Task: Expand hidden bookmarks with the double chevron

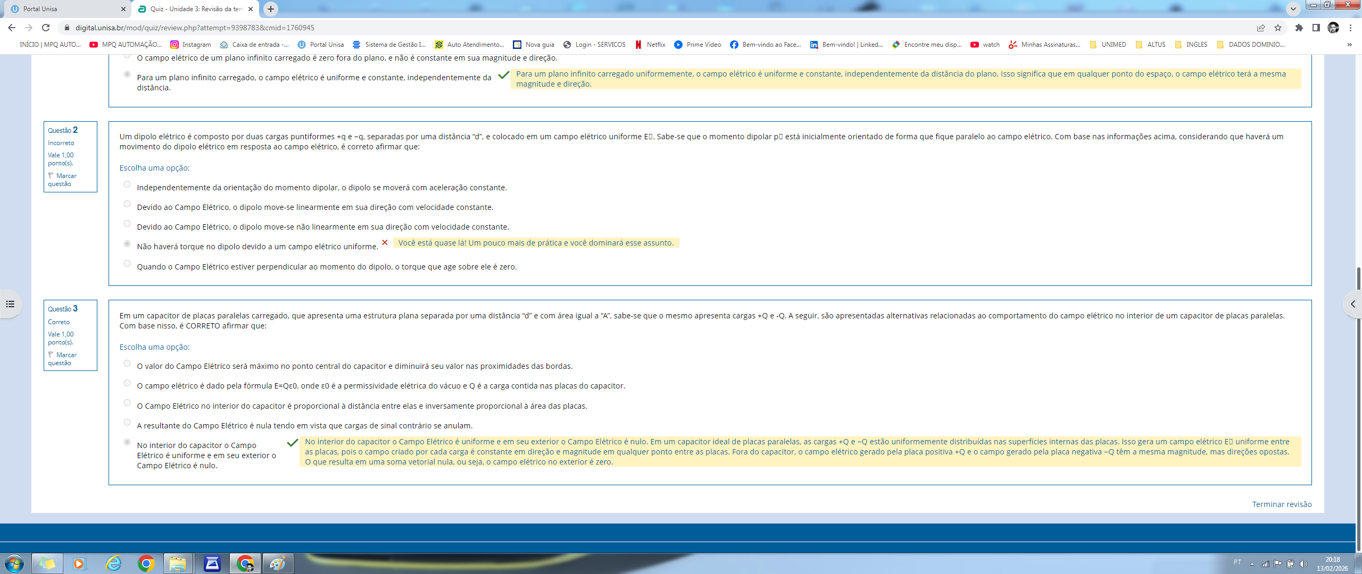Action: coord(1349,45)
